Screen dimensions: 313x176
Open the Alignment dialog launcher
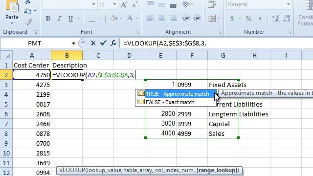click(220, 32)
